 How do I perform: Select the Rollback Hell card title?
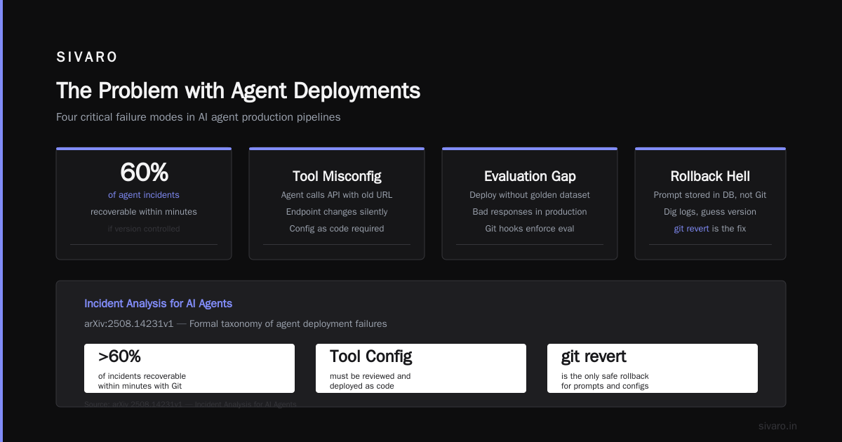(710, 176)
